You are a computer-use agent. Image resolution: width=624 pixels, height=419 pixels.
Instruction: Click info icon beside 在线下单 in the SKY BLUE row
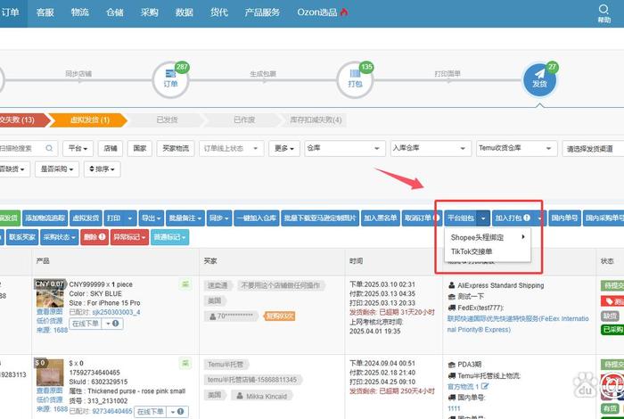pyautogui.click(x=116, y=323)
